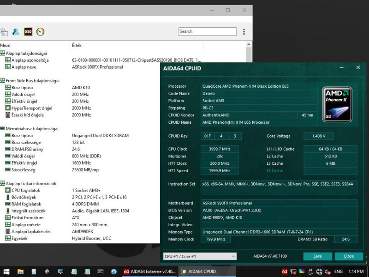369x277 pixels.
Task: Open File Explorer from the taskbar
Action: coord(20,271)
